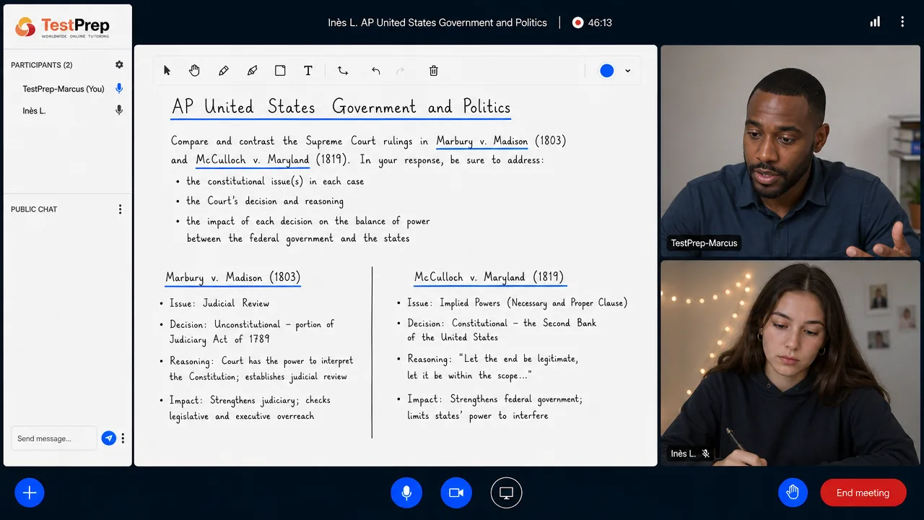924x520 pixels.
Task: Open participants settings gear
Action: 119,65
